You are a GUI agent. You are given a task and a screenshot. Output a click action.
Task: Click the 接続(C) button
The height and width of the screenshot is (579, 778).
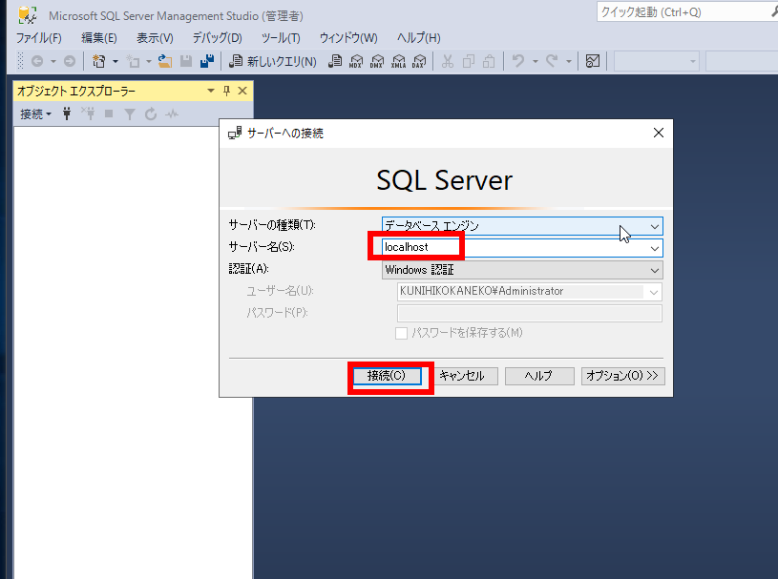coord(387,376)
